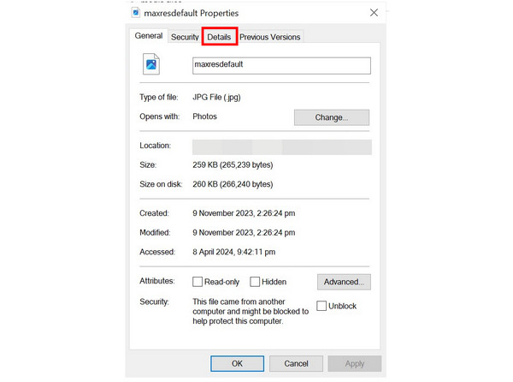
Task: Click the Cancel button
Action: 296,364
